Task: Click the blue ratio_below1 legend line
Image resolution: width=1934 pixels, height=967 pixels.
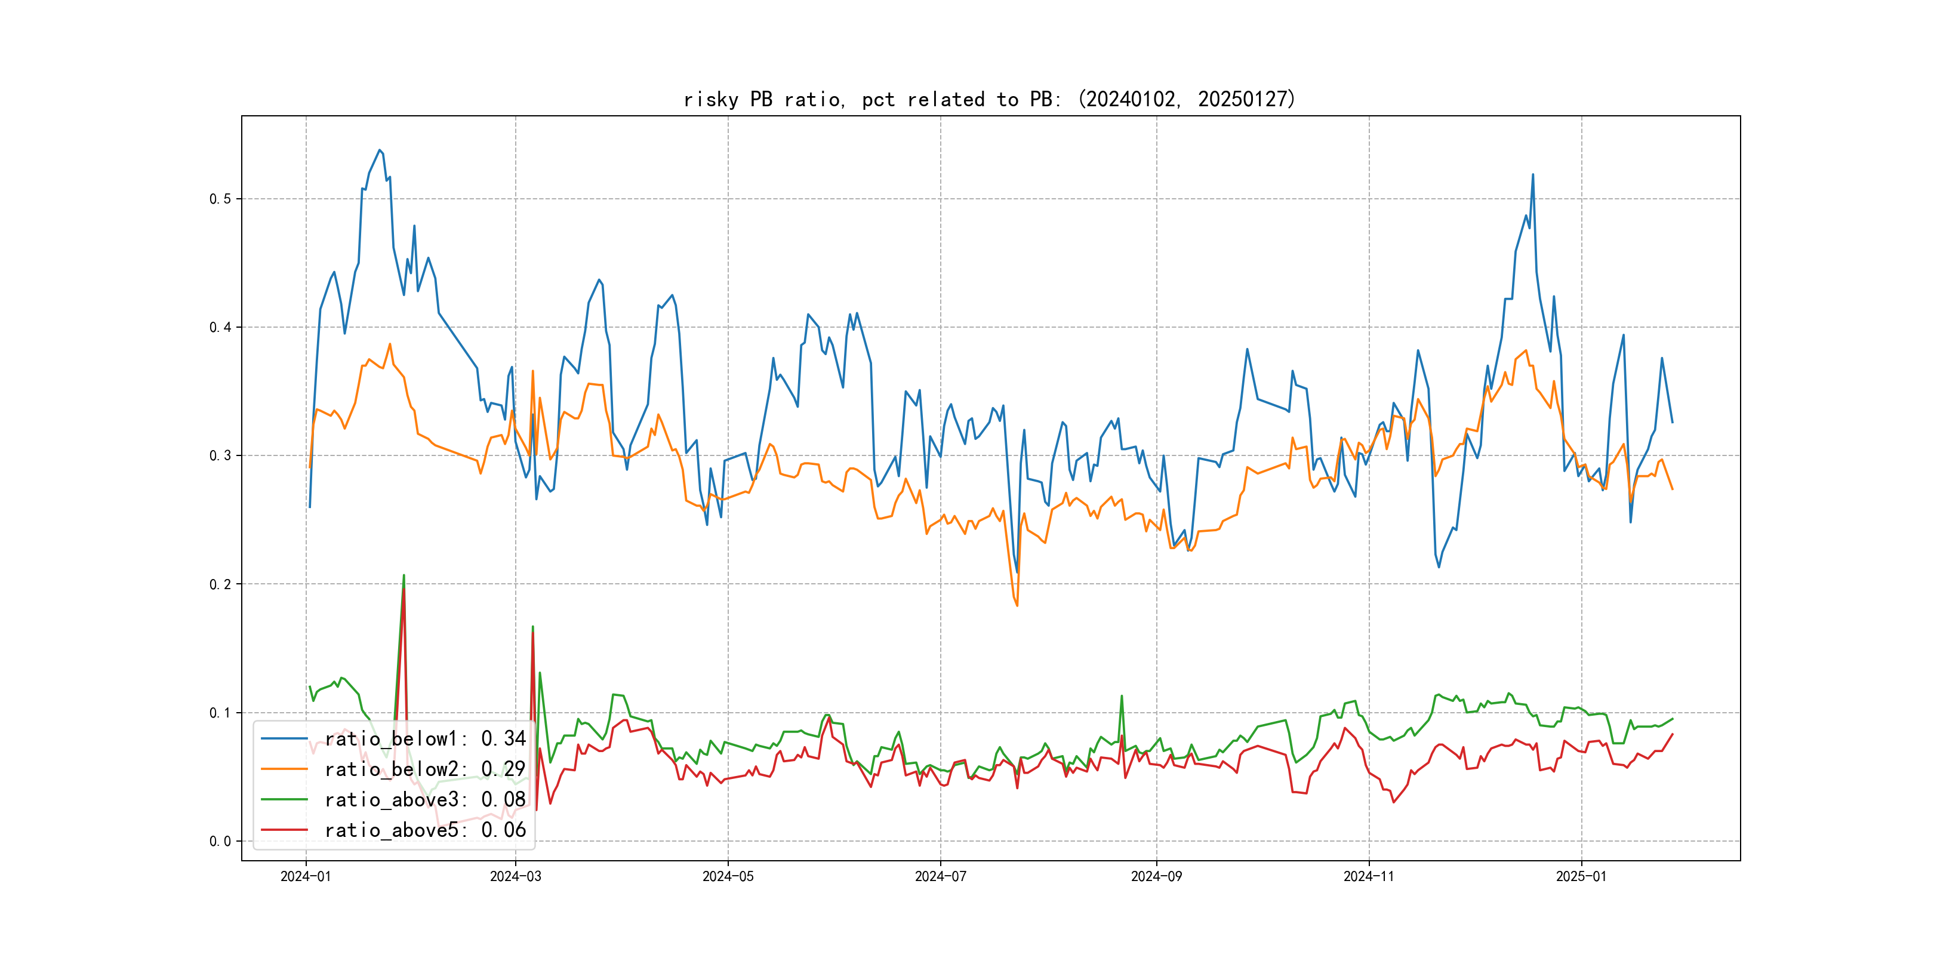Action: click(284, 739)
